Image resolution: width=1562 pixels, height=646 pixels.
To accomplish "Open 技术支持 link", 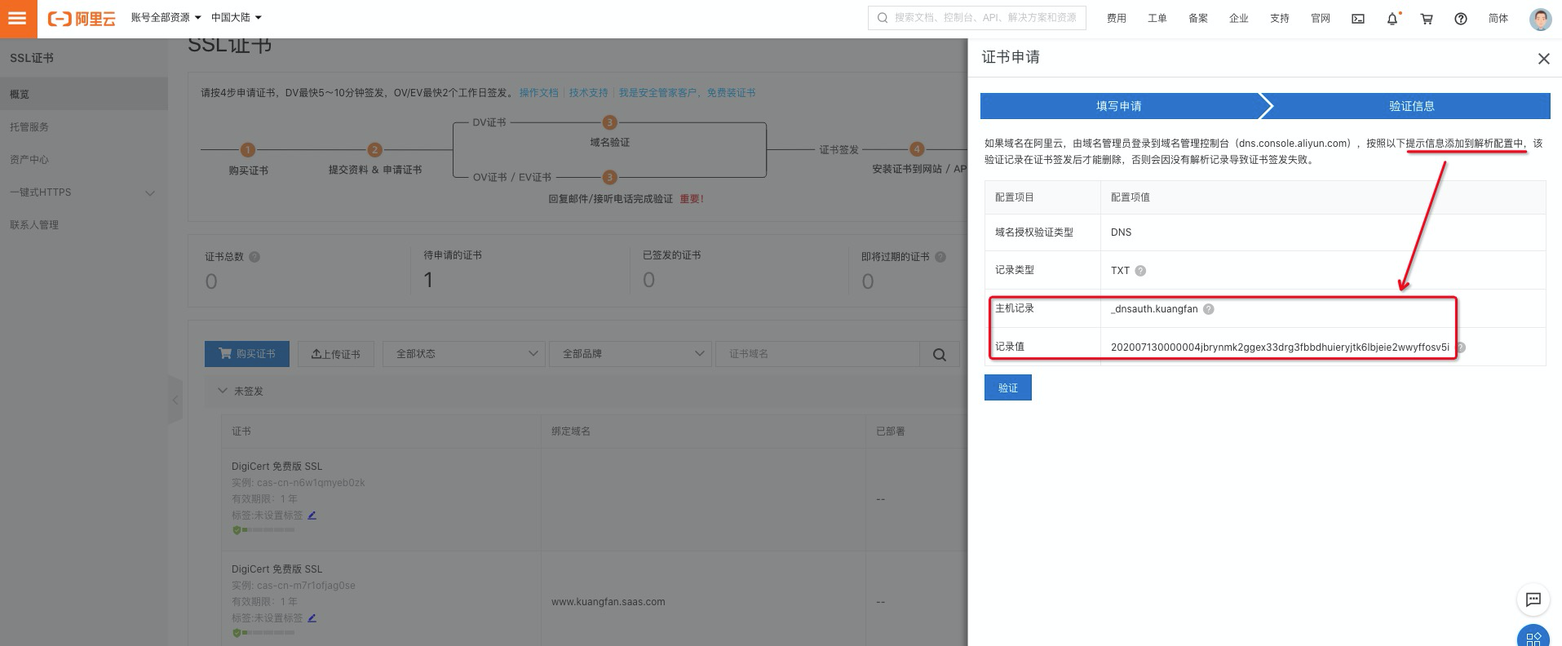I will 589,93.
